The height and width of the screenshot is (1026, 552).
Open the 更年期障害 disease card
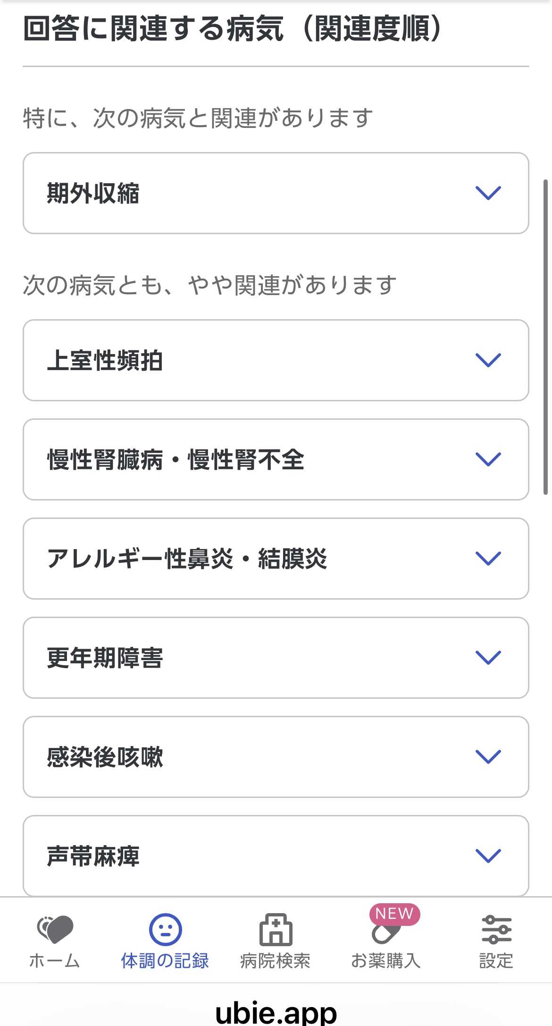pos(236,658)
